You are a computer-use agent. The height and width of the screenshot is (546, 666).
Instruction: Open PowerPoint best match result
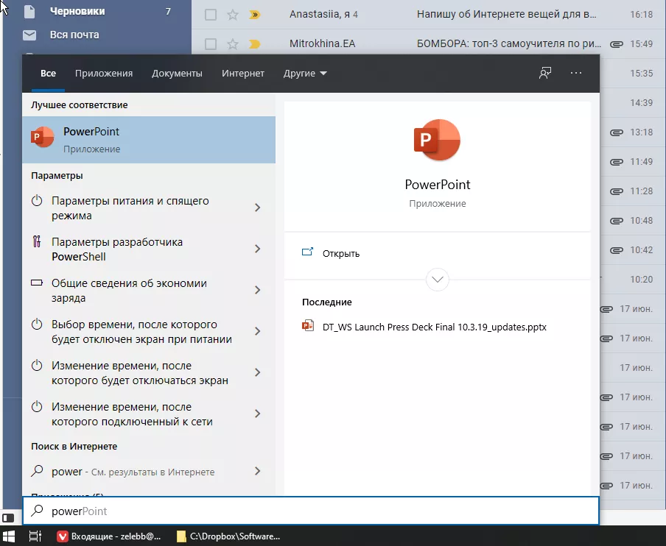click(149, 140)
